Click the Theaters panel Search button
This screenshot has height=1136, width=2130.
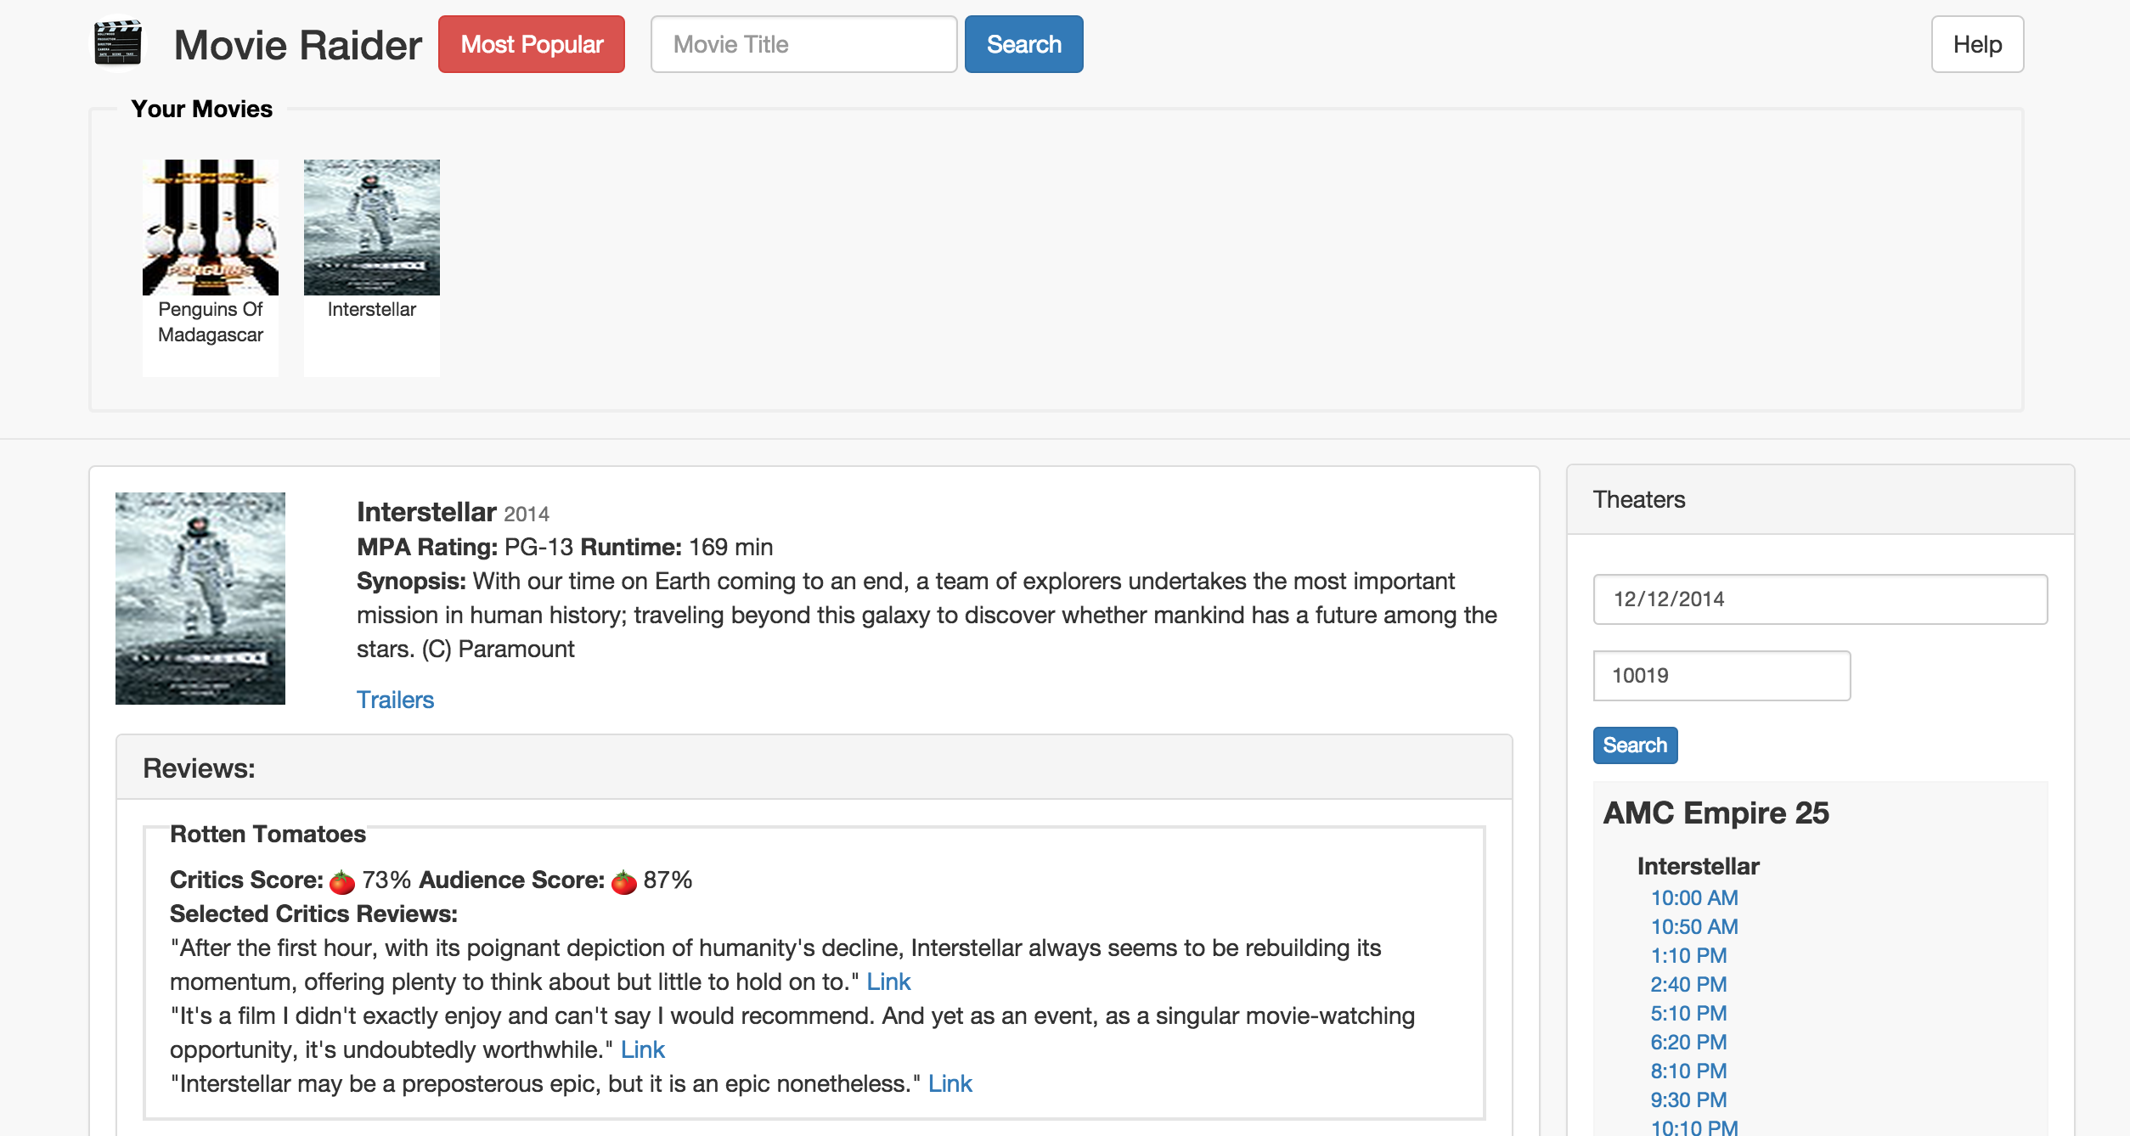tap(1635, 745)
